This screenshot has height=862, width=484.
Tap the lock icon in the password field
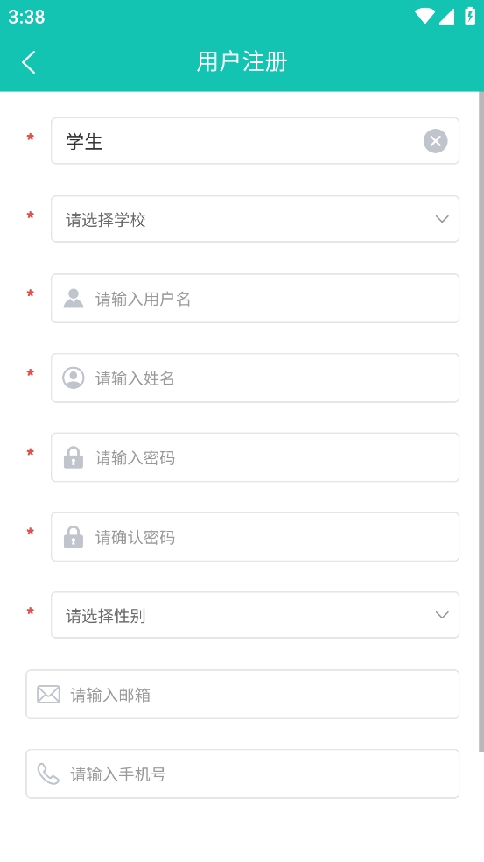click(x=73, y=457)
